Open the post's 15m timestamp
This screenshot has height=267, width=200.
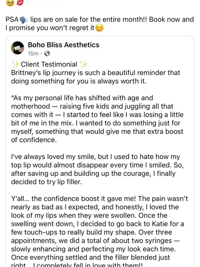pos(33,54)
